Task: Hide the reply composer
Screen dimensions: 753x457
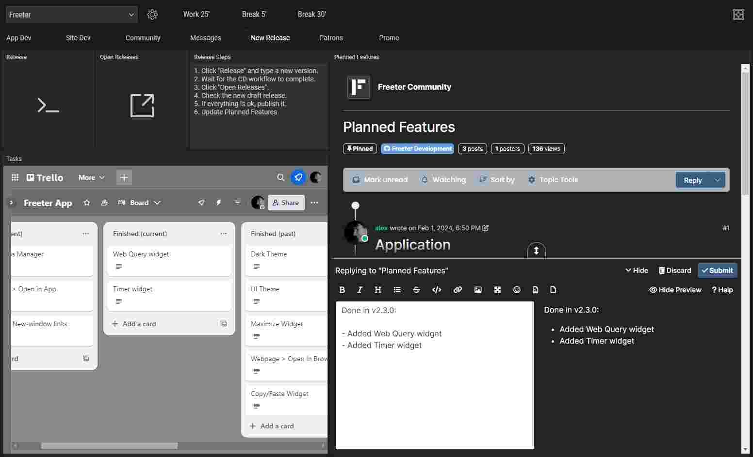Action: pos(637,270)
